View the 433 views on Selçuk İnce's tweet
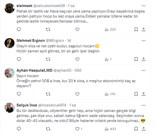This screenshot has width=156, height=134. pos(110,129)
